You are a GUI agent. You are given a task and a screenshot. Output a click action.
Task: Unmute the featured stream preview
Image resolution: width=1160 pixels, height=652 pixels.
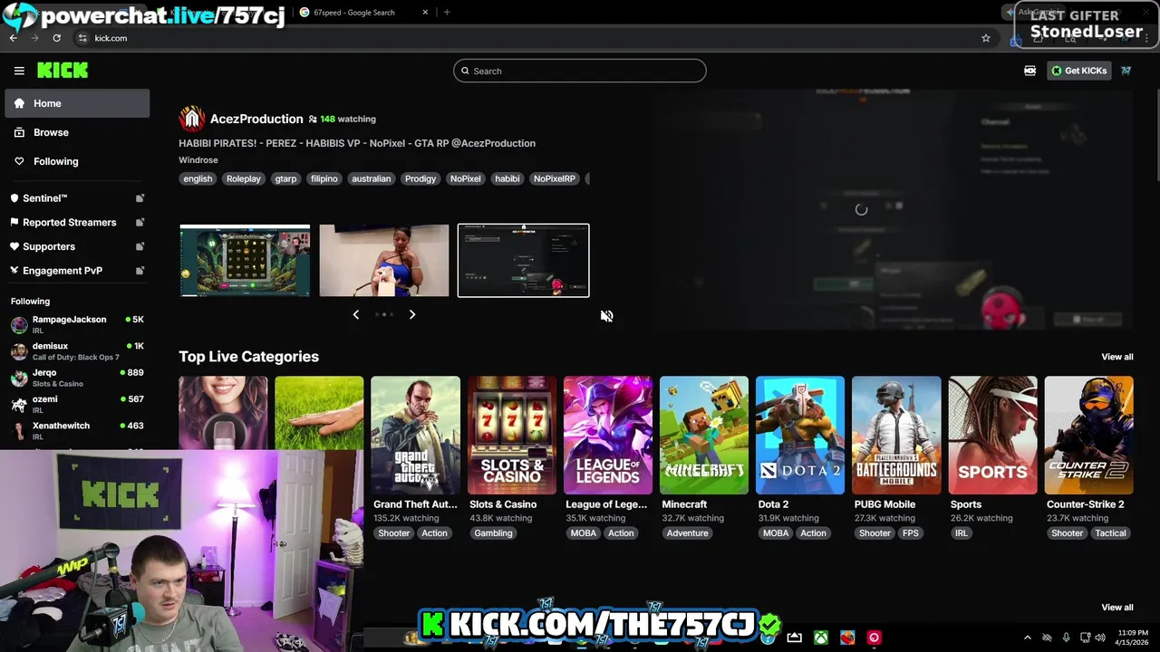pyautogui.click(x=607, y=316)
